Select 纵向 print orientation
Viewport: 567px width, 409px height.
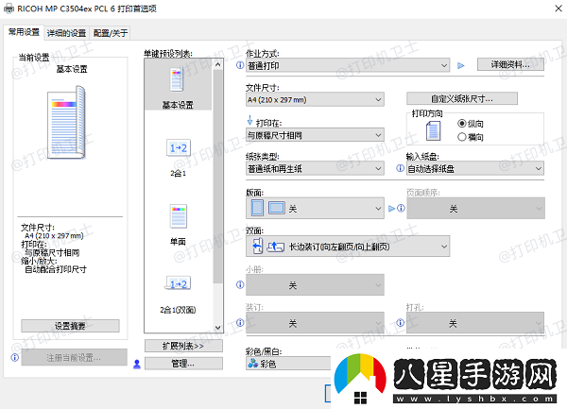click(x=462, y=124)
